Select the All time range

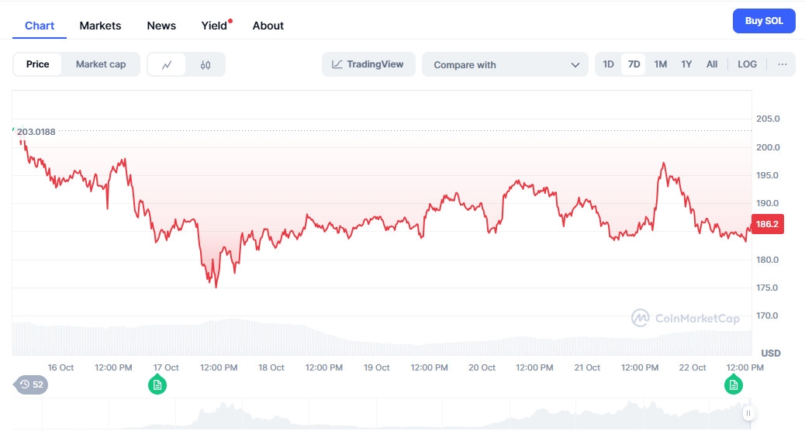(x=711, y=64)
